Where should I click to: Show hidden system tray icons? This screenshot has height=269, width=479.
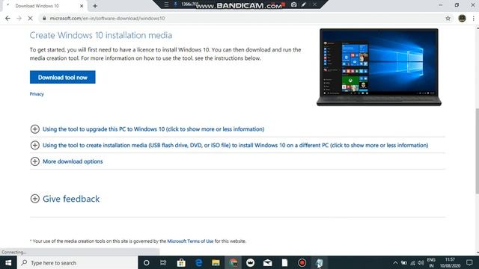[395, 262]
